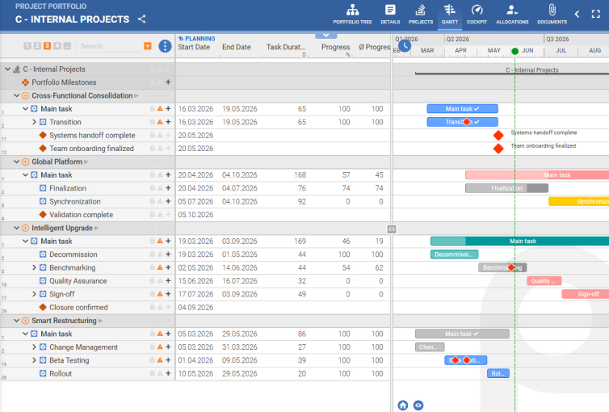The height and width of the screenshot is (412, 609).
Task: Expand the Change Management task
Action: [34, 347]
